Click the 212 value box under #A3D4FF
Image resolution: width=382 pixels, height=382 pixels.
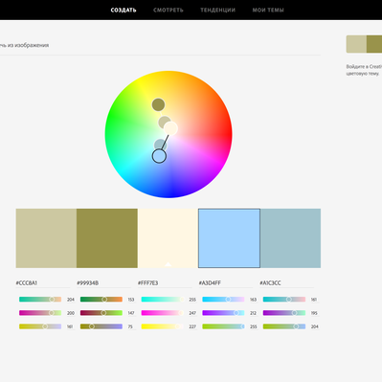[253, 313]
